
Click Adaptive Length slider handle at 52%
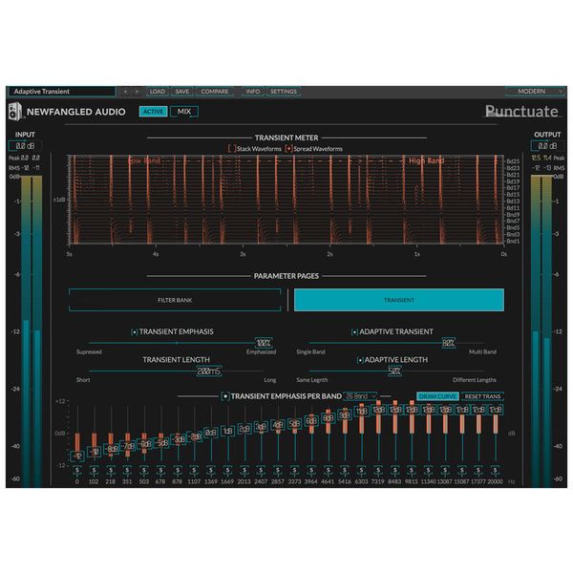[x=394, y=371]
